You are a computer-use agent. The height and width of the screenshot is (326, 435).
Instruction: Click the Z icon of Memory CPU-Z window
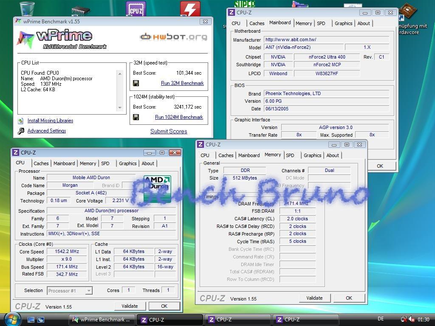201,144
